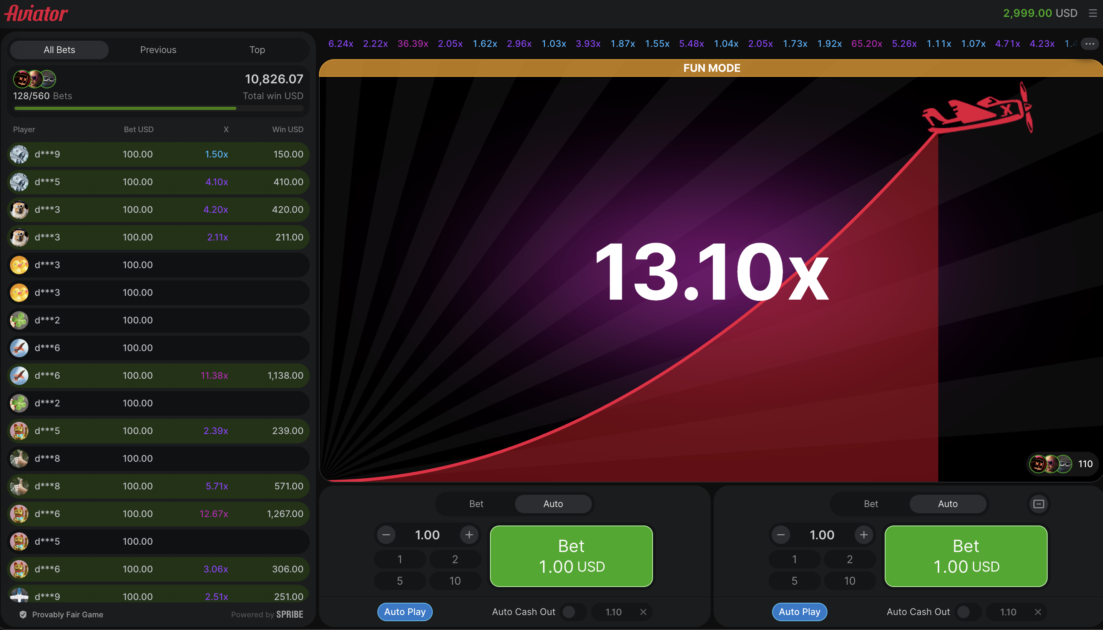Select Auto mode in left panel
The height and width of the screenshot is (630, 1103).
tap(553, 504)
